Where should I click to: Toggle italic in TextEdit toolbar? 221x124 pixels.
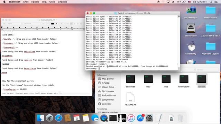pos(64,24)
